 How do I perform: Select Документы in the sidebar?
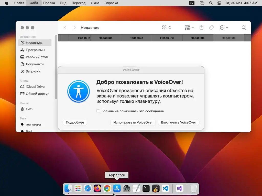coord(35,64)
